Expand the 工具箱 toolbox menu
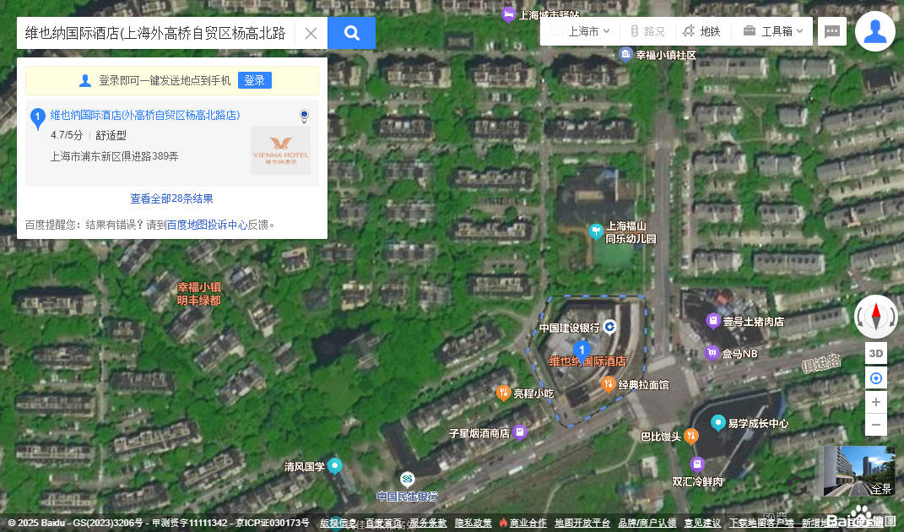Viewport: 904px width, 532px height. [772, 32]
